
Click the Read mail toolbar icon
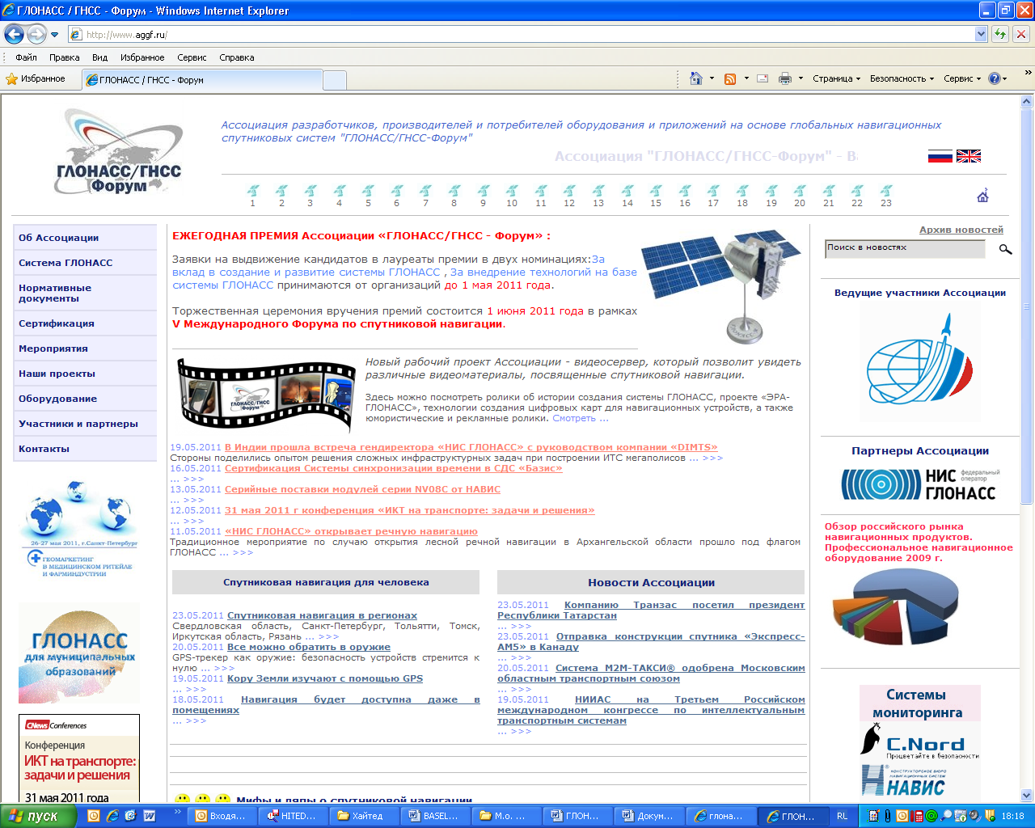(x=763, y=78)
